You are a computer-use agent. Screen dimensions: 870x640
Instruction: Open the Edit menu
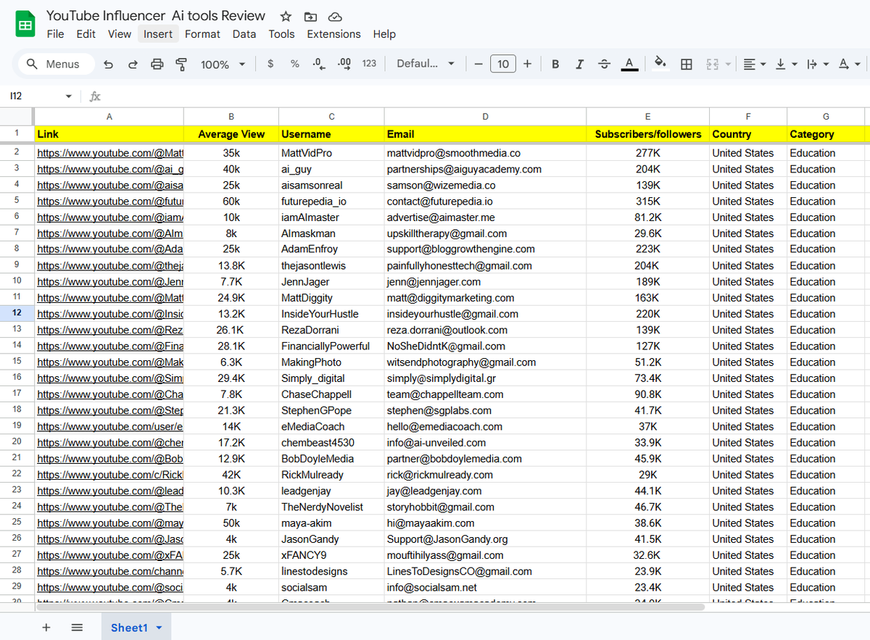click(86, 34)
